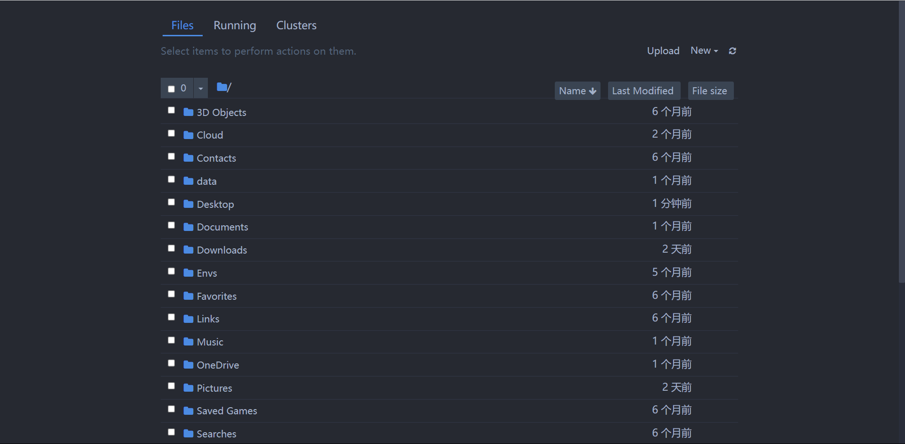Click the Music folder icon
Screen dimensions: 905x444
[x=189, y=342]
